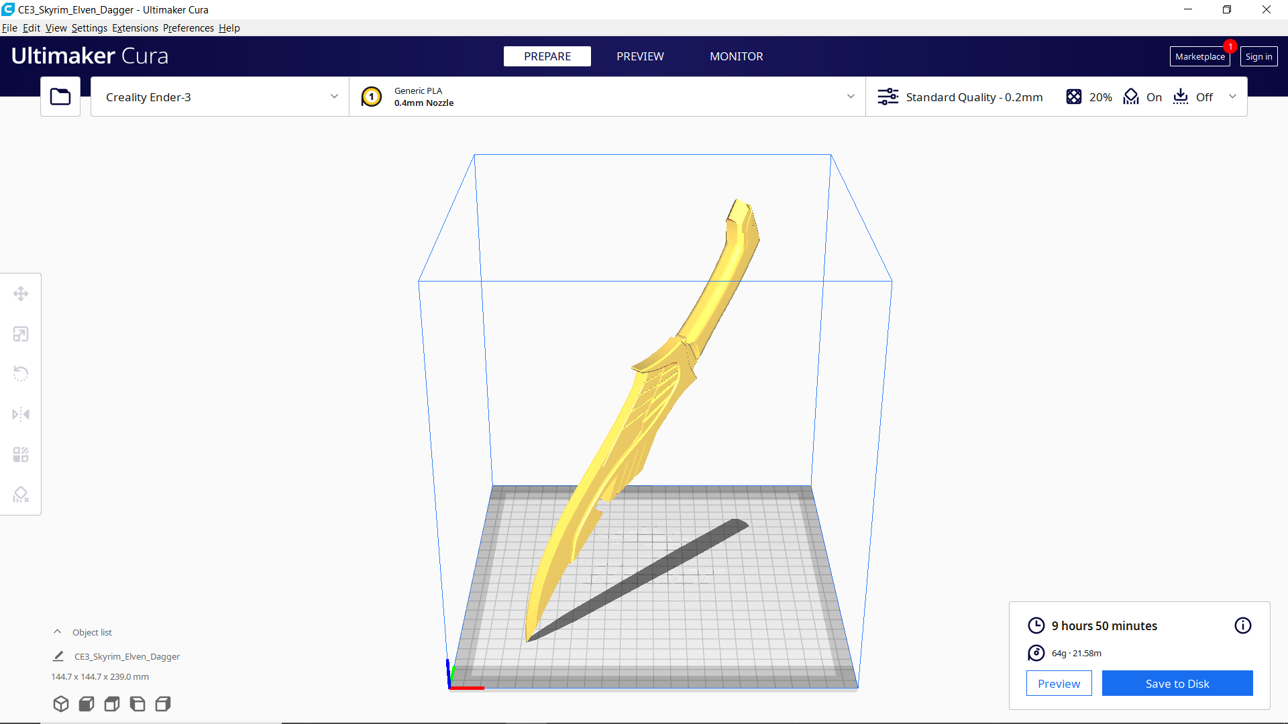The height and width of the screenshot is (724, 1288).
Task: Click the adhesion Off label
Action: (1204, 97)
